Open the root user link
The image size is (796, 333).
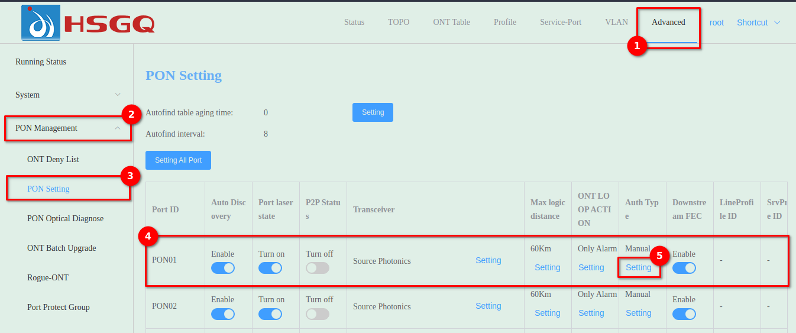[716, 22]
